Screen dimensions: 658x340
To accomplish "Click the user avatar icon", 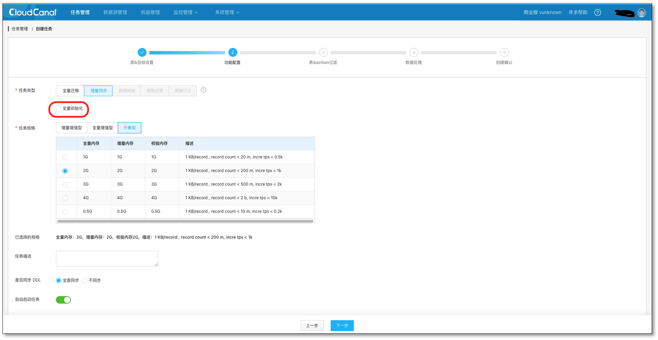I will 641,13.
